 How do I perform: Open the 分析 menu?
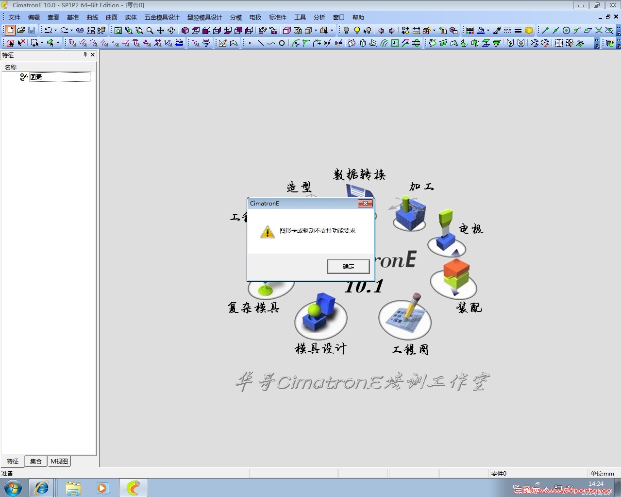pos(319,17)
